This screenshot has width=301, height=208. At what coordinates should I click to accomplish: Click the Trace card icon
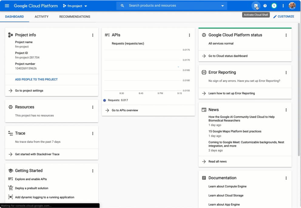10,133
